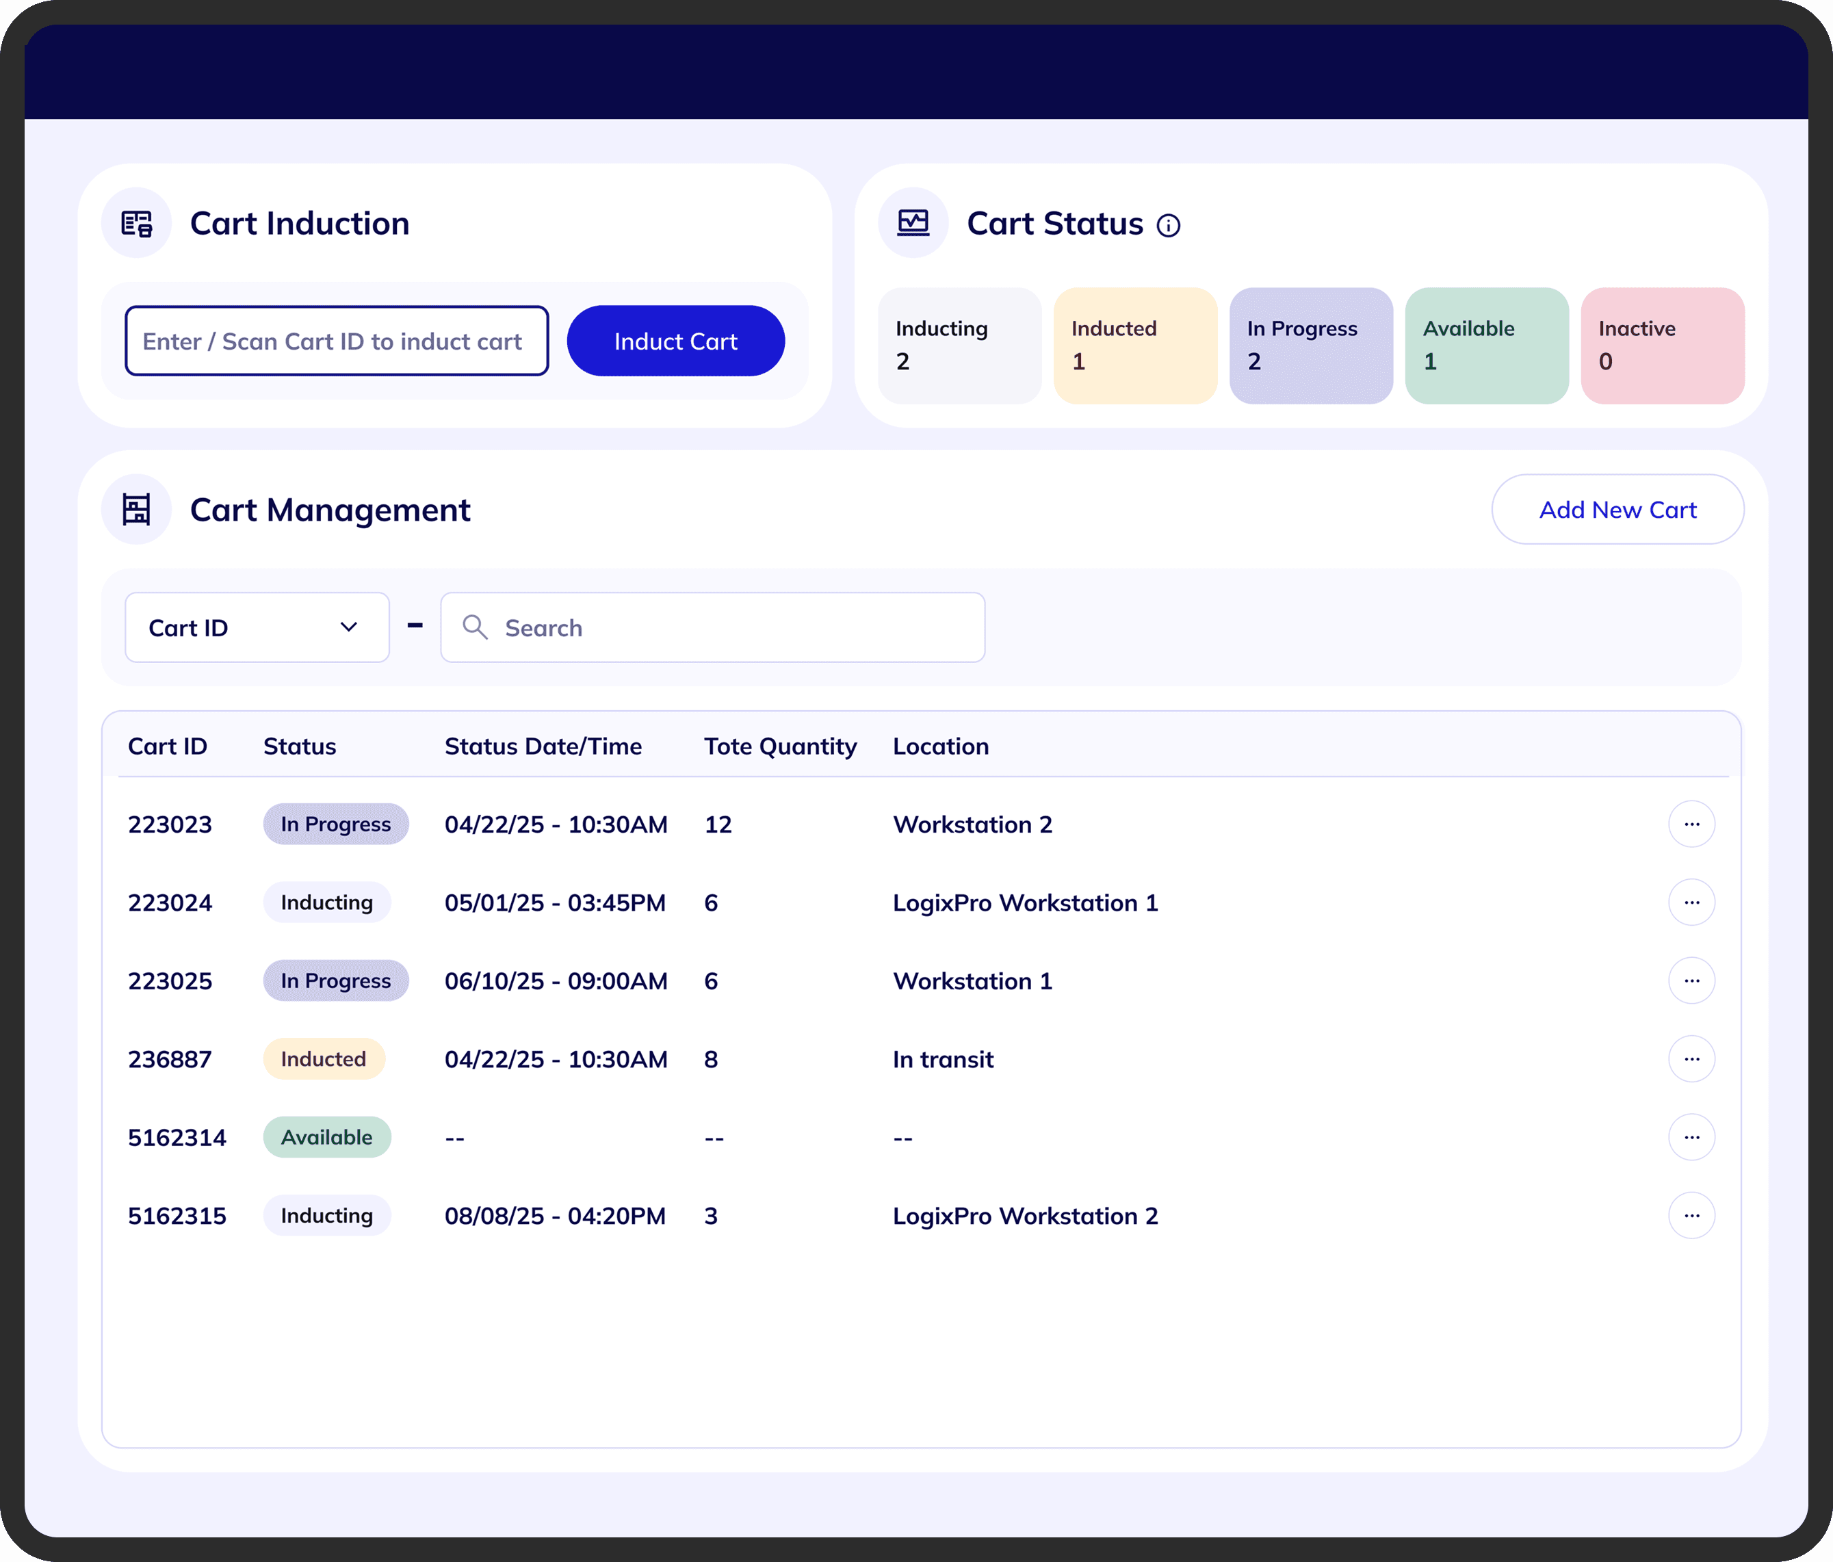Click cart ID 223025

[170, 981]
